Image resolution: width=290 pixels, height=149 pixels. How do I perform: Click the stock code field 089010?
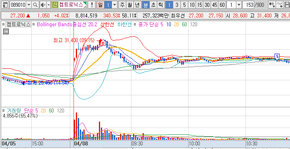18,5
